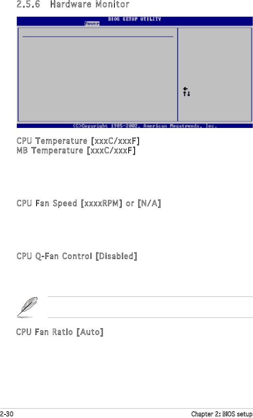Viewport: 253px width, 418px height.
Task: Click the CPU Fan Ratio label
Action: (45, 331)
